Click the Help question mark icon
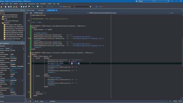The width and height of the screenshot is (183, 103). click(172, 1)
